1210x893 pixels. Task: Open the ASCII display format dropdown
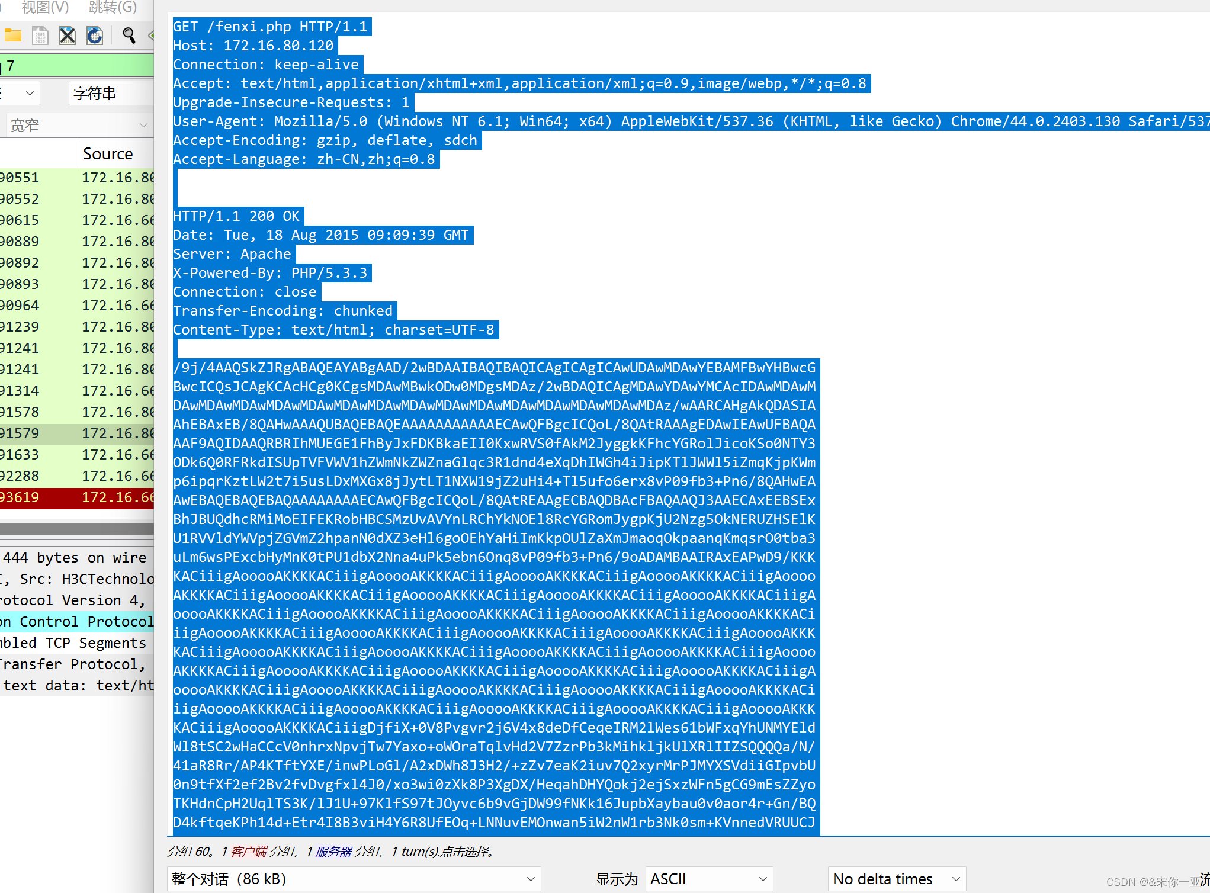tap(709, 879)
